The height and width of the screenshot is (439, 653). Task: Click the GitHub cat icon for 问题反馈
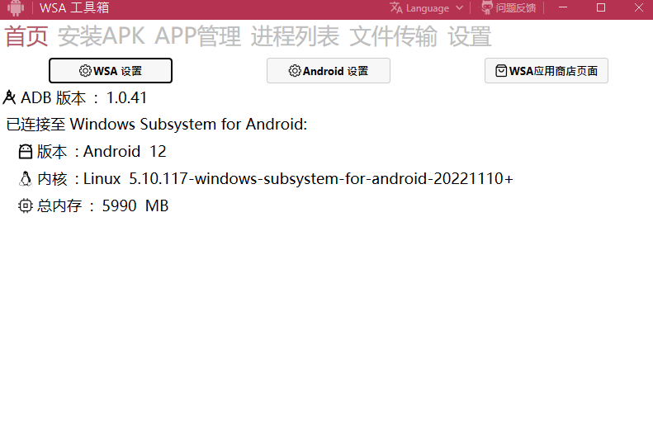pyautogui.click(x=487, y=7)
